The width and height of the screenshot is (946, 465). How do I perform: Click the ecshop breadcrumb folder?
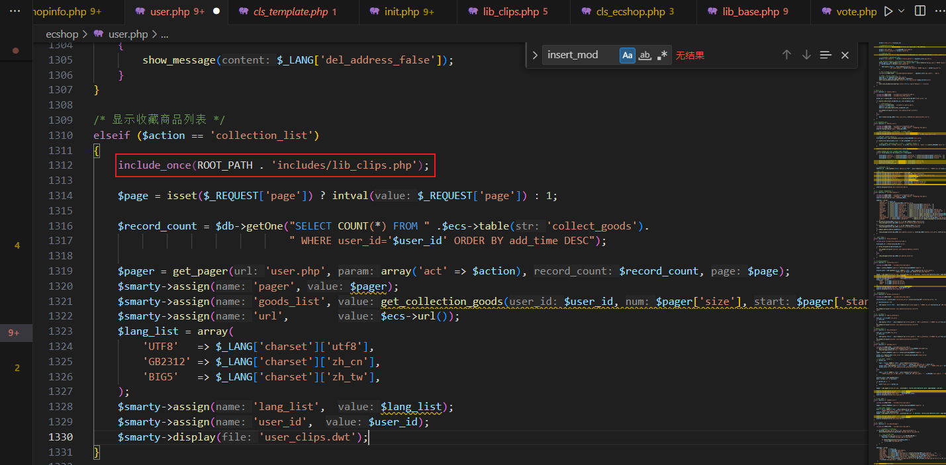click(62, 34)
